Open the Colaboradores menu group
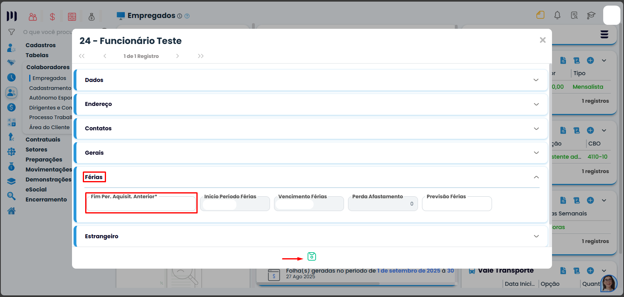 48,67
